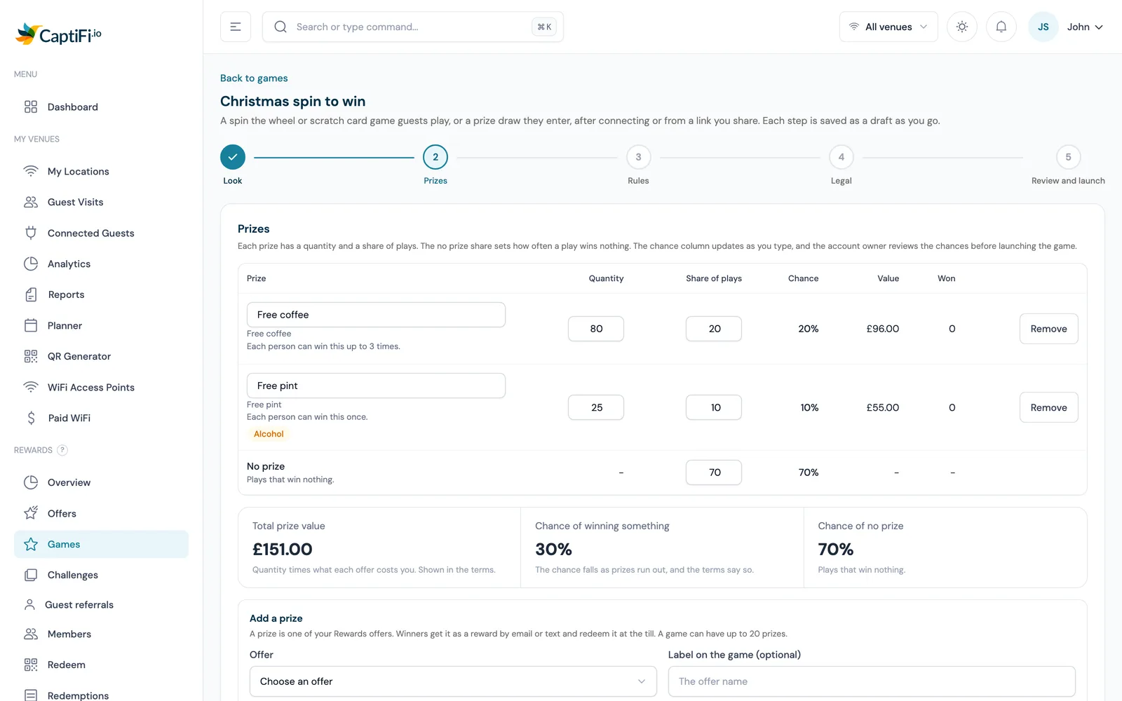This screenshot has width=1122, height=701.
Task: Edit Free coffee quantity field 80
Action: pos(596,329)
